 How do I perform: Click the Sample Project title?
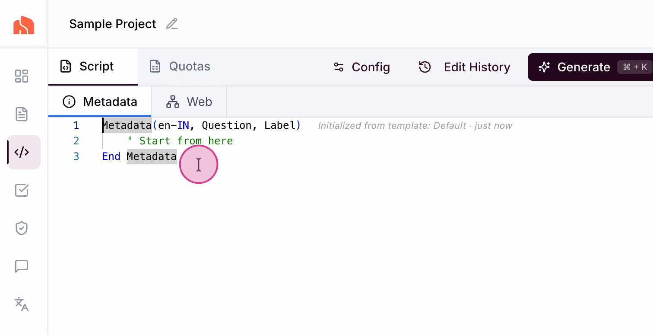[x=112, y=24]
